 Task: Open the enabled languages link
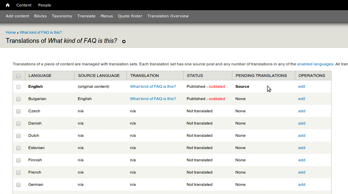[x=315, y=64]
